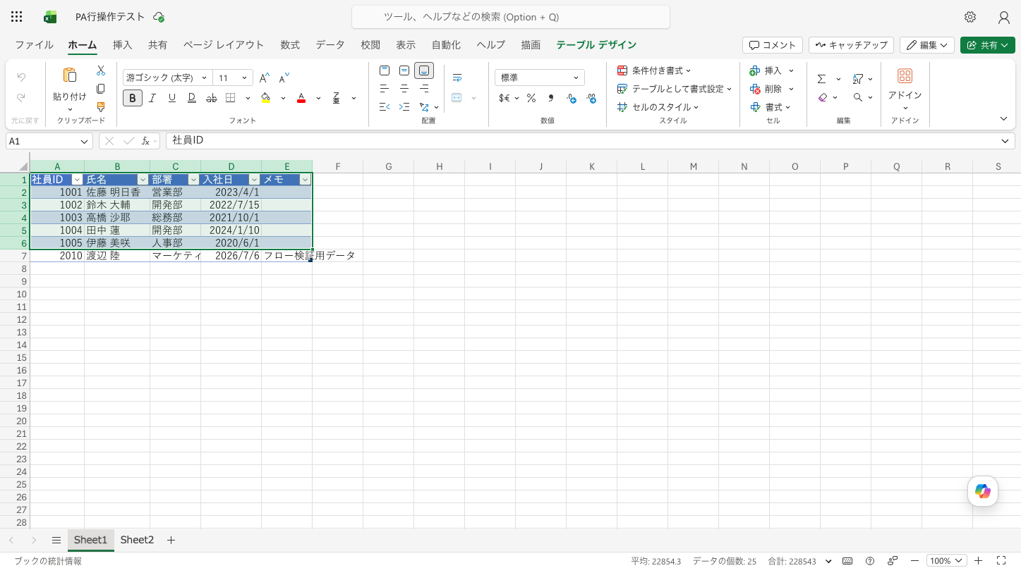
Task: Open the fill color swatch
Action: coord(266,98)
